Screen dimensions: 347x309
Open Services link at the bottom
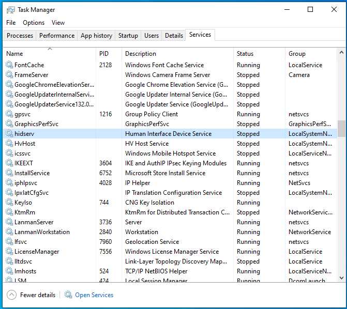tap(94, 295)
